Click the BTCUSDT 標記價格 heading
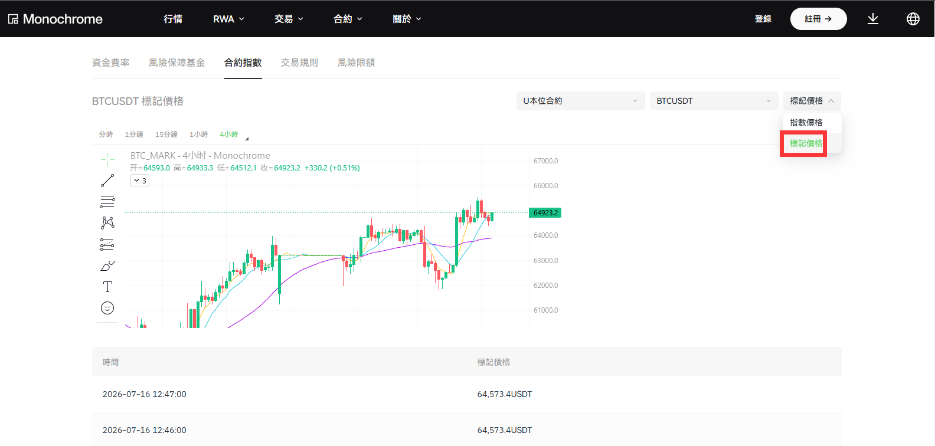This screenshot has width=935, height=446. 138,101
